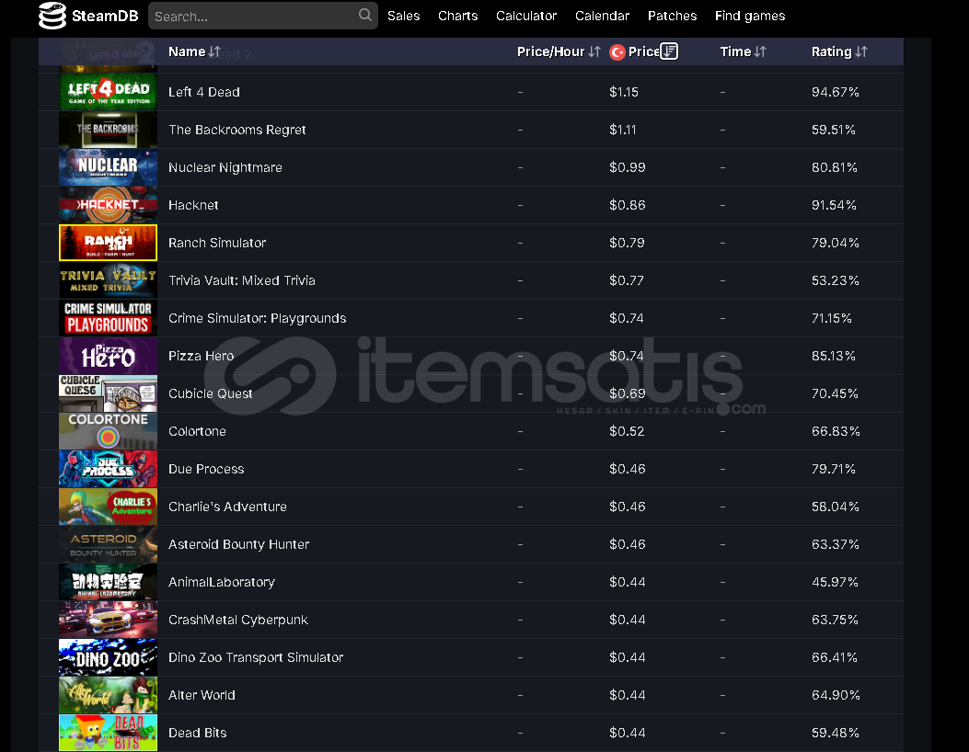This screenshot has height=752, width=969.
Task: Open Trivia Vault: Mixed Trivia link
Action: tap(242, 280)
